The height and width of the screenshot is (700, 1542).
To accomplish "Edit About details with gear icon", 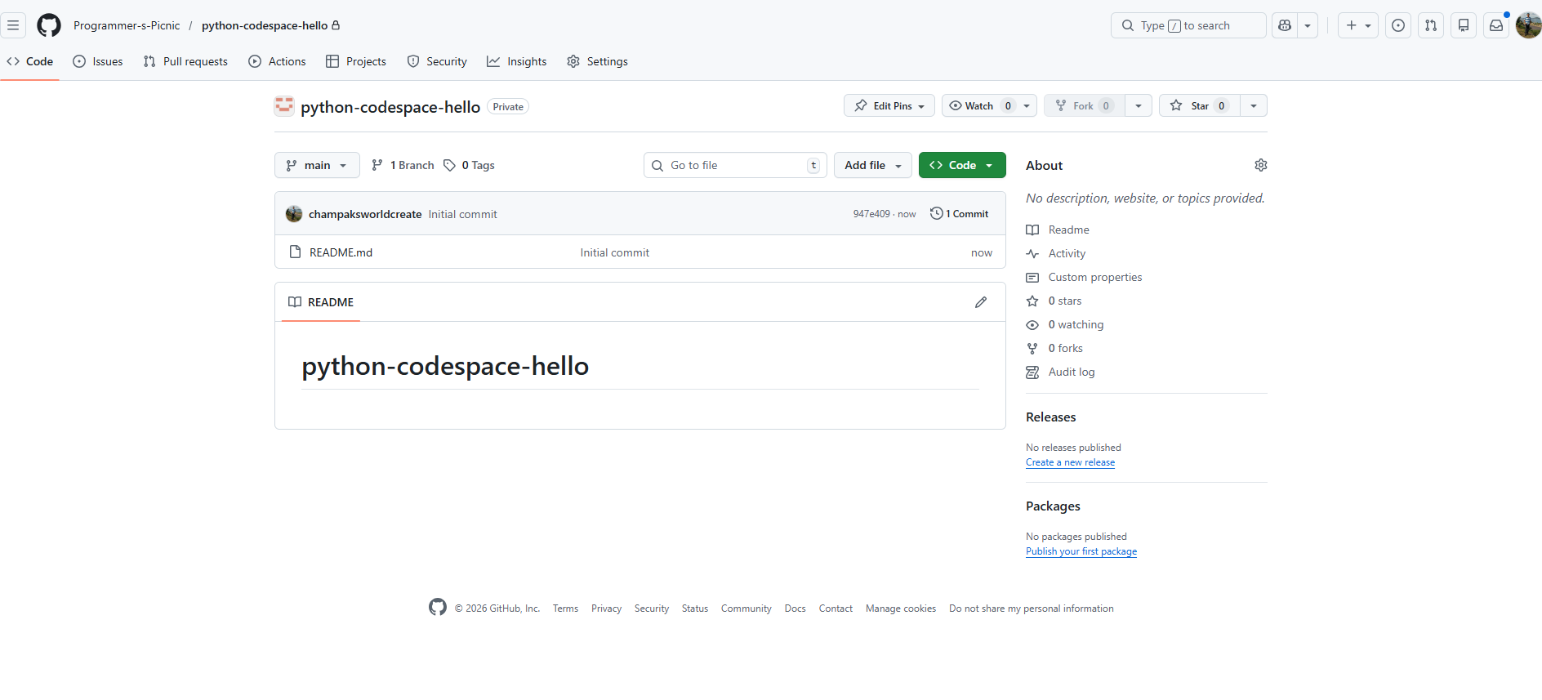I will click(x=1260, y=165).
